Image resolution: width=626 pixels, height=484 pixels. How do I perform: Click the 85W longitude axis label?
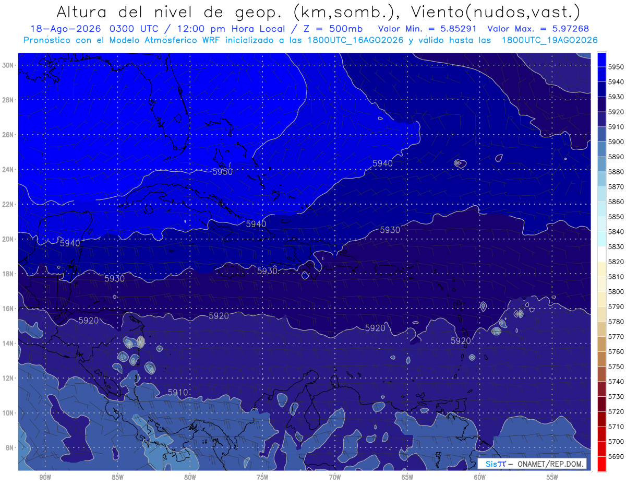117,477
